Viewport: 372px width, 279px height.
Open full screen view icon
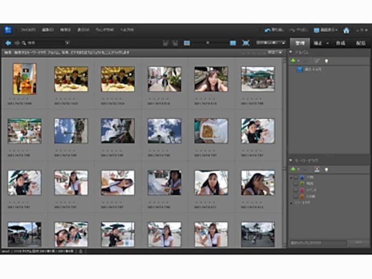(x=246, y=43)
